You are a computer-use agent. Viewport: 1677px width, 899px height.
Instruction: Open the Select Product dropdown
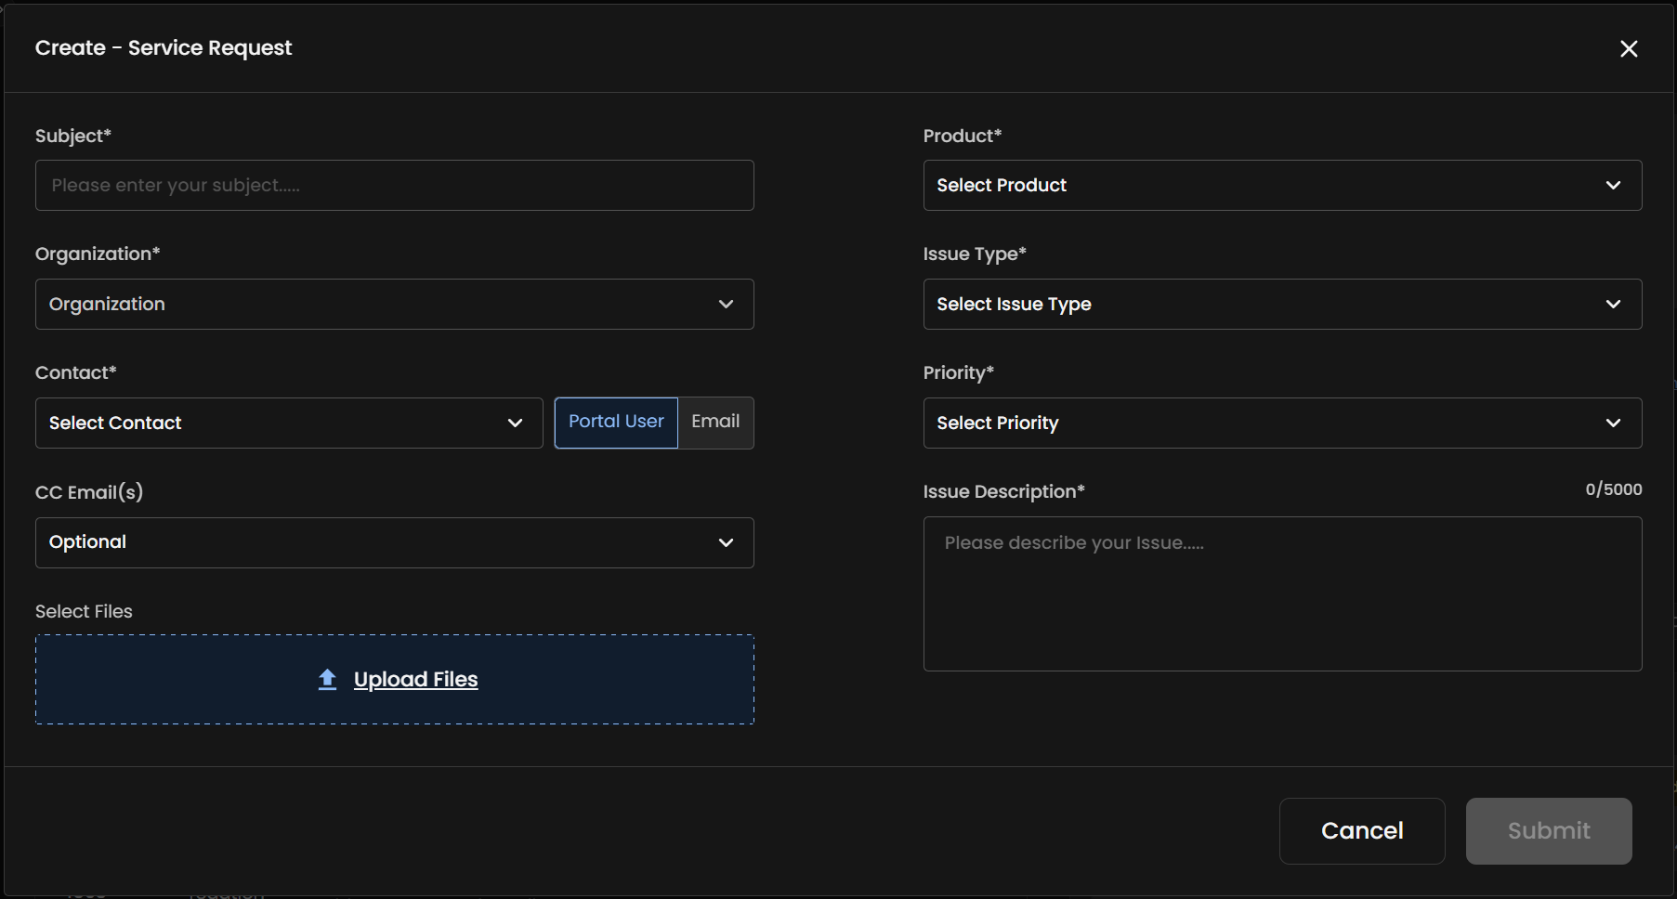(x=1282, y=185)
